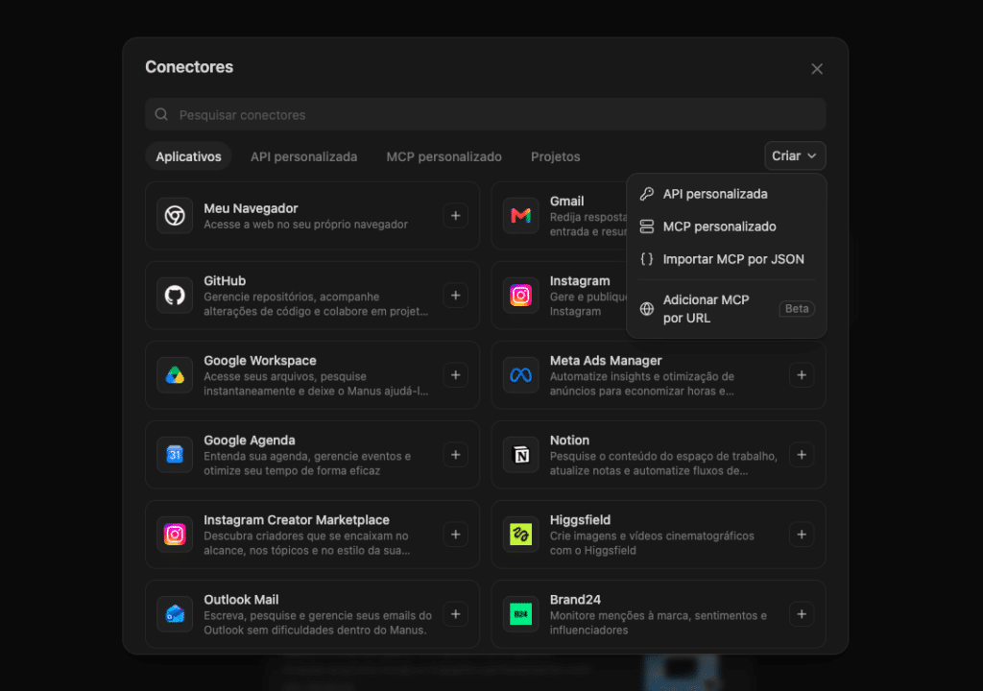Add Instagram Creator Marketplace with plus
The width and height of the screenshot is (983, 691).
[x=456, y=535]
